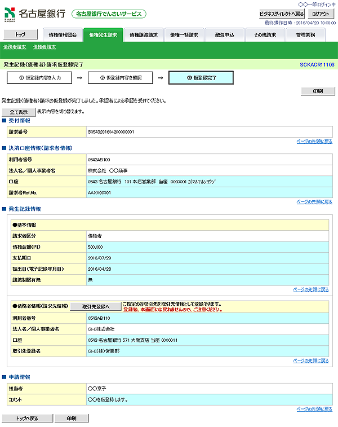Click the 担当者 value ○○京子
The image size is (338, 427).
coord(97,389)
